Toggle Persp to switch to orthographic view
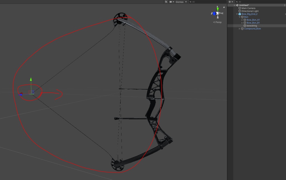This screenshot has width=286, height=180. tap(217, 22)
